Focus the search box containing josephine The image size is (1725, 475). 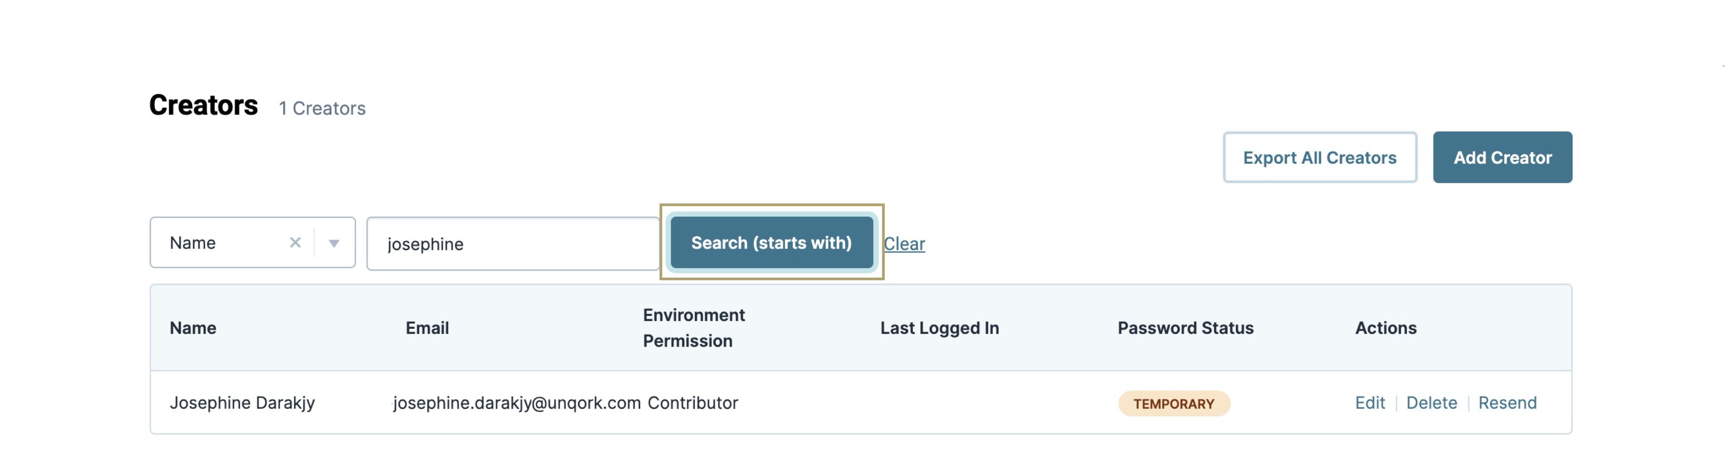click(513, 244)
